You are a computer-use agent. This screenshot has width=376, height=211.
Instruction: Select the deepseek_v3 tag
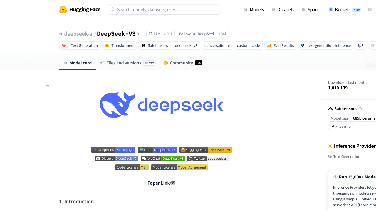[x=186, y=45]
